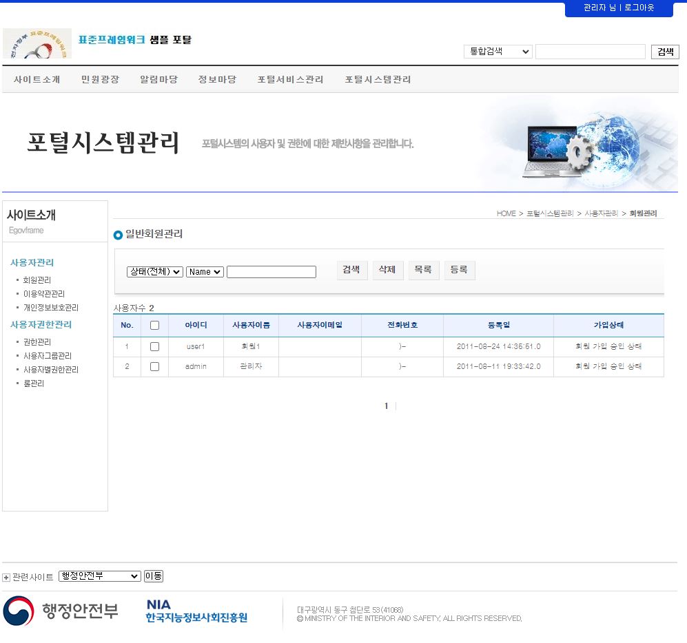Click the NIA 한국지능정보사회진흥원 logo

pos(196,611)
